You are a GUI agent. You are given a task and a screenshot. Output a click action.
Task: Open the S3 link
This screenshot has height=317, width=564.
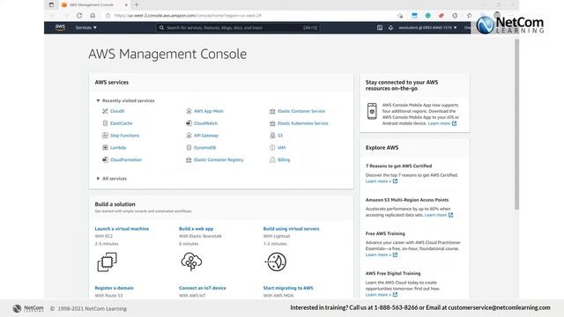pos(280,136)
